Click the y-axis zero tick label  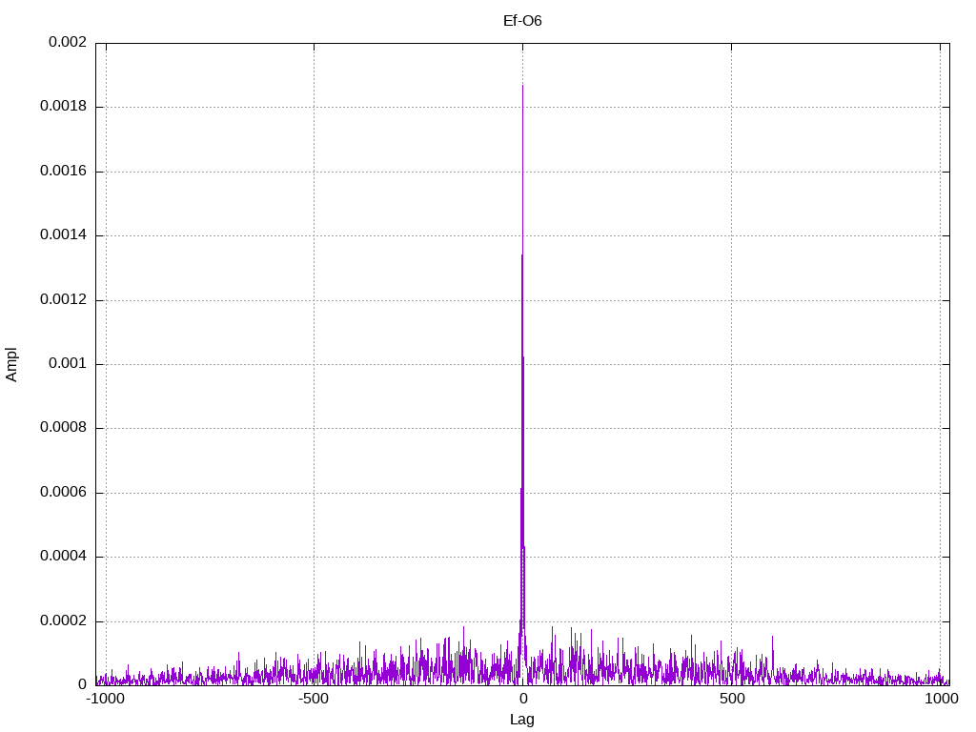82,684
